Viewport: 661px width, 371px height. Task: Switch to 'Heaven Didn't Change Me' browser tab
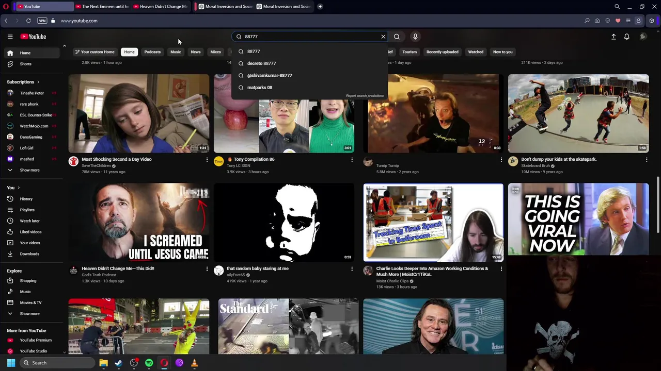pos(160,7)
